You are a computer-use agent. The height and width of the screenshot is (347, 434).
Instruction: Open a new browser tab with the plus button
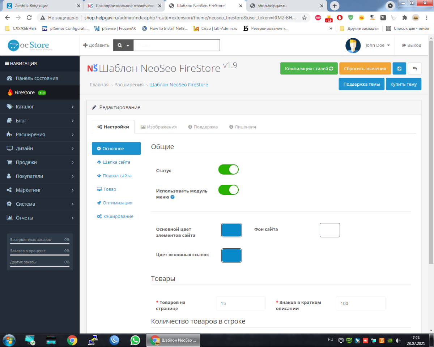335,6
